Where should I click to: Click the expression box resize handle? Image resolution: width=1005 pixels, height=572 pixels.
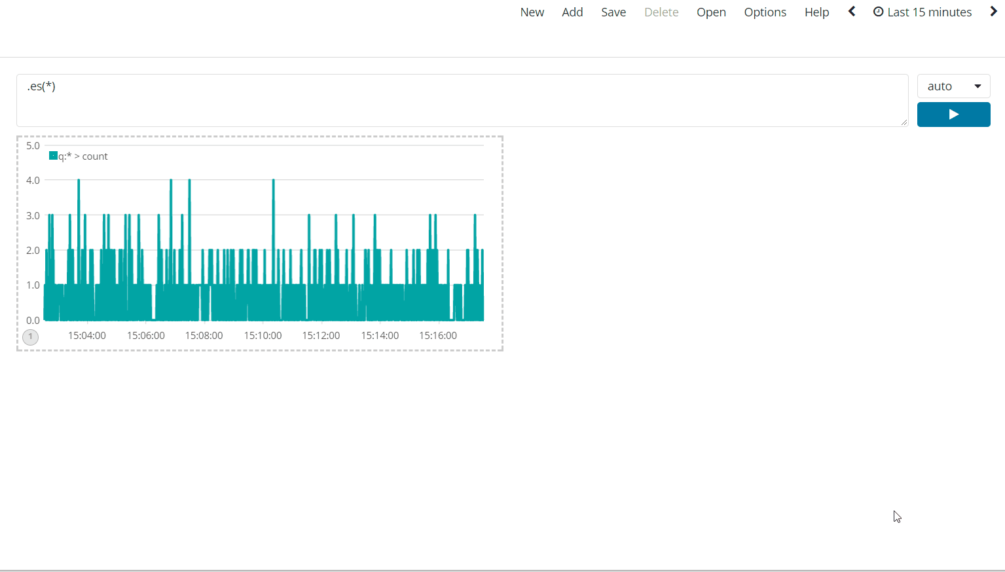(x=904, y=122)
